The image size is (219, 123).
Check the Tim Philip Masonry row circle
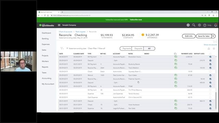pyautogui.click(x=210, y=90)
